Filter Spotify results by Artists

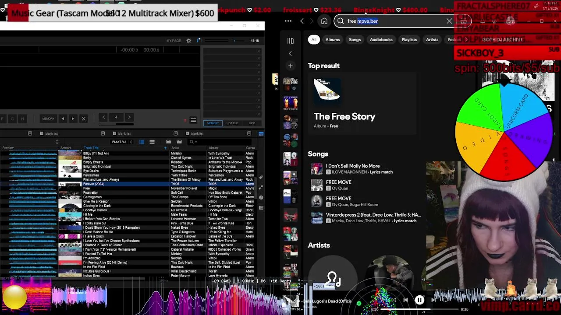pos(432,39)
